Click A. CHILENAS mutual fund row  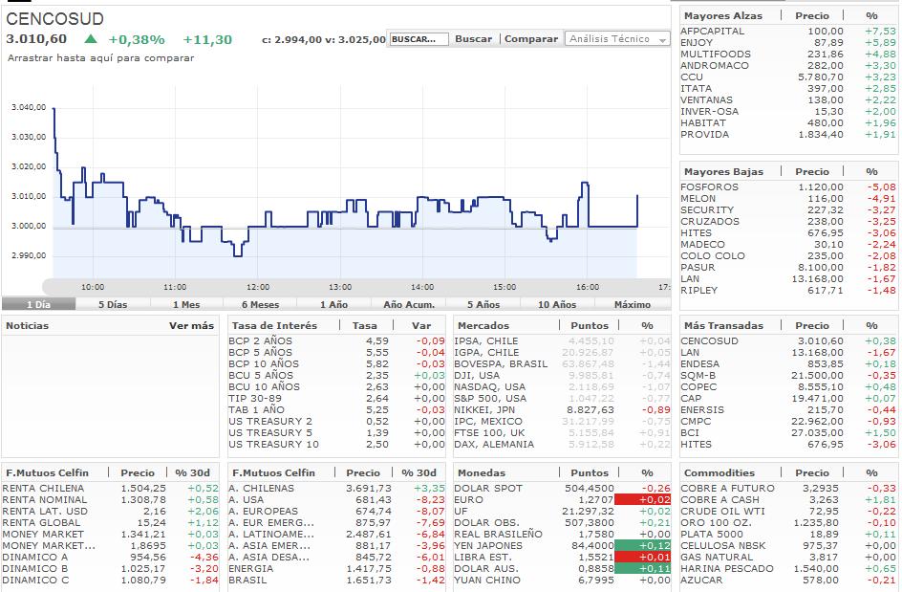point(336,489)
